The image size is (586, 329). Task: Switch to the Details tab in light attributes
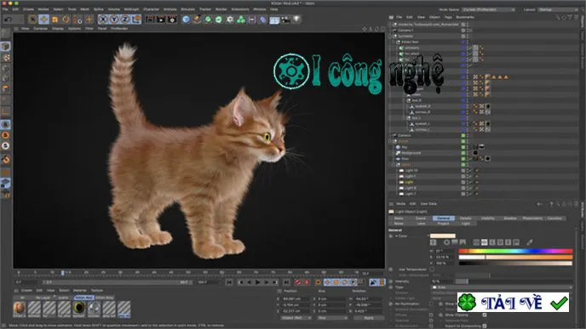[465, 218]
